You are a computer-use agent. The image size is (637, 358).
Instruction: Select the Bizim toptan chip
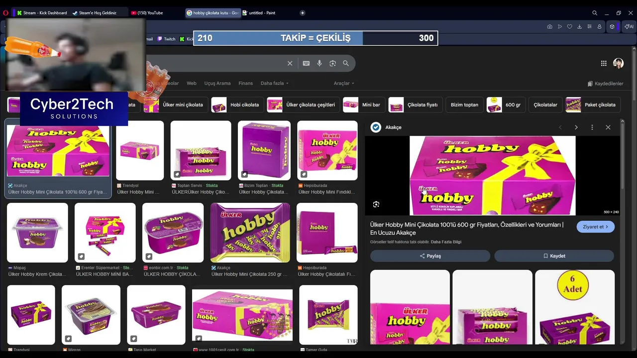click(x=464, y=105)
